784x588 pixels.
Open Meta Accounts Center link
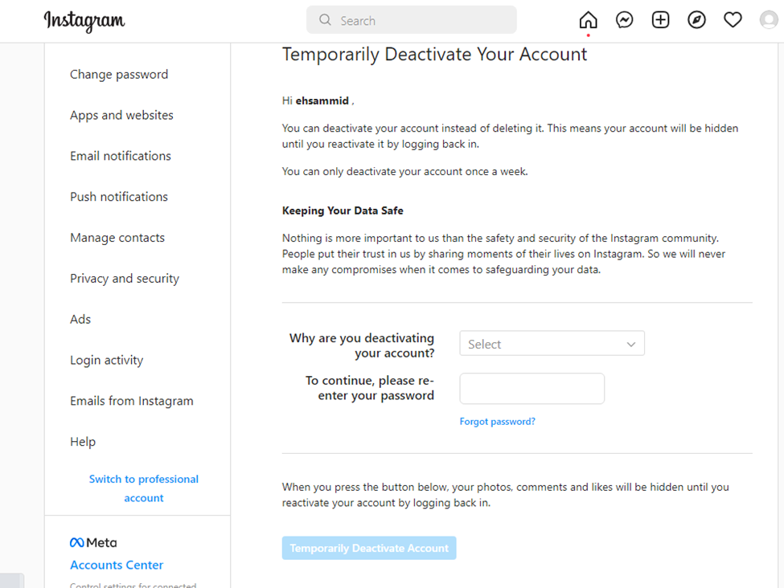coord(117,566)
